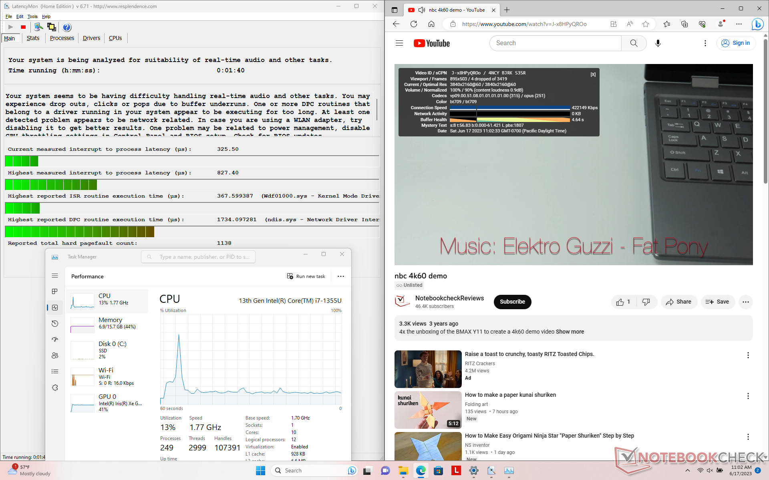Expand the Task Manager navigation hamburger menu
The width and height of the screenshot is (769, 480).
[x=55, y=276]
